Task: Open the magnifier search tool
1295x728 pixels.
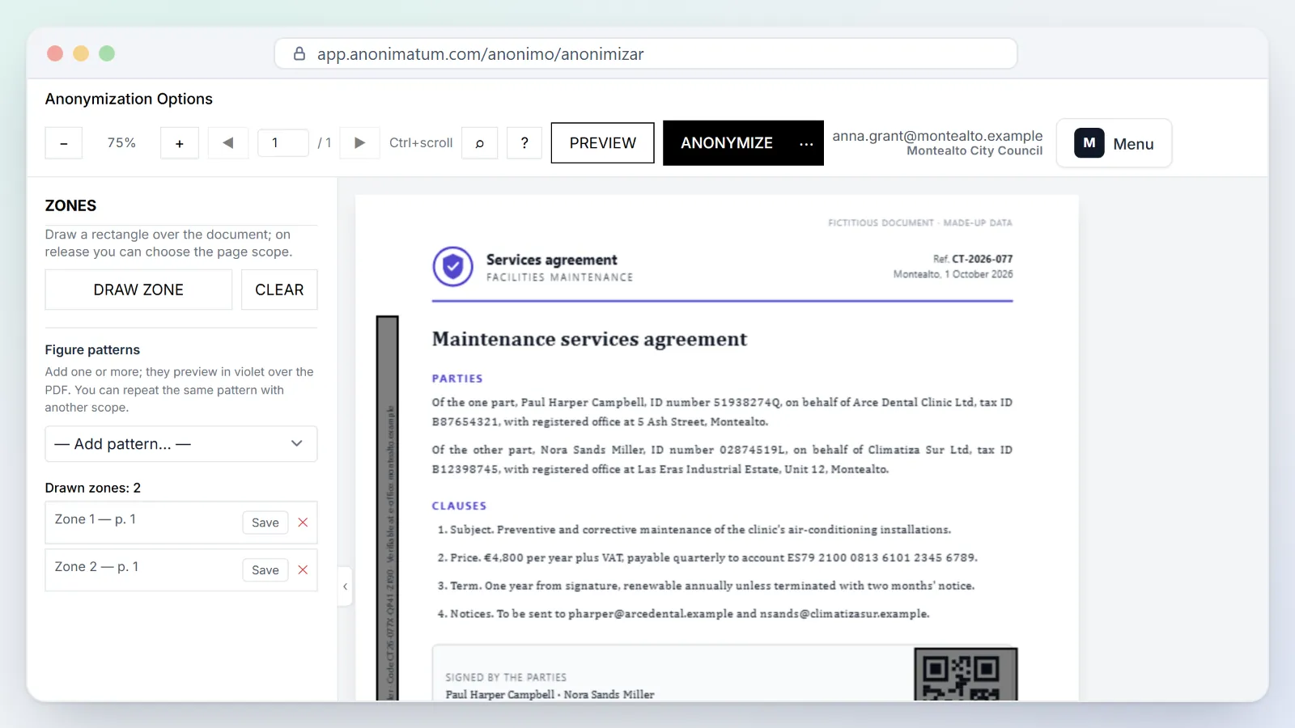Action: click(480, 143)
